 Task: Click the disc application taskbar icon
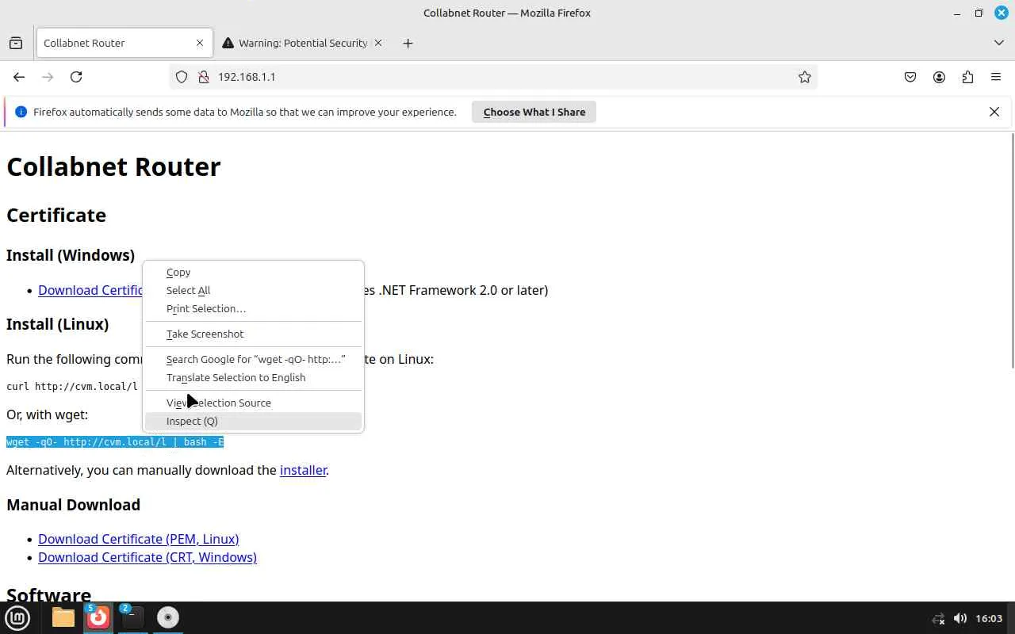[x=168, y=617]
